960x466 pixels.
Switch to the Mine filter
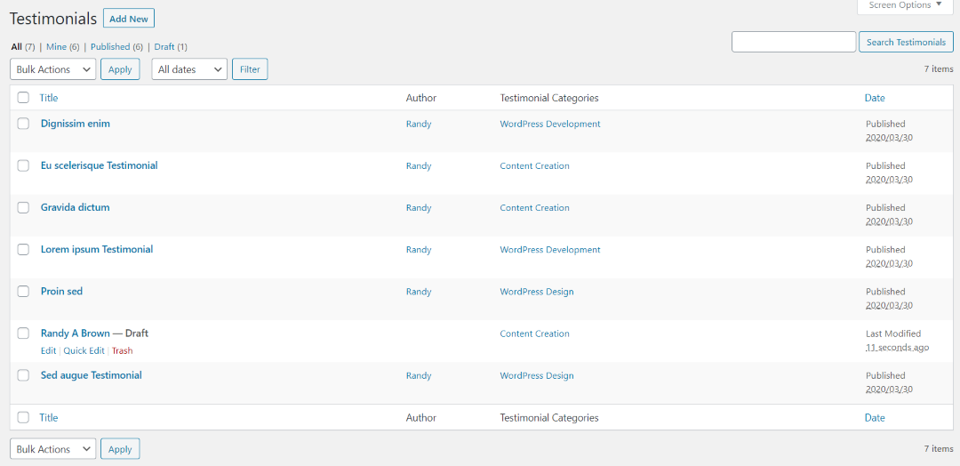point(56,46)
